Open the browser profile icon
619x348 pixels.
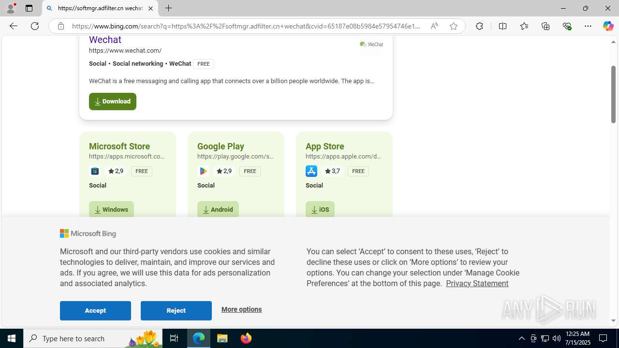[x=11, y=8]
